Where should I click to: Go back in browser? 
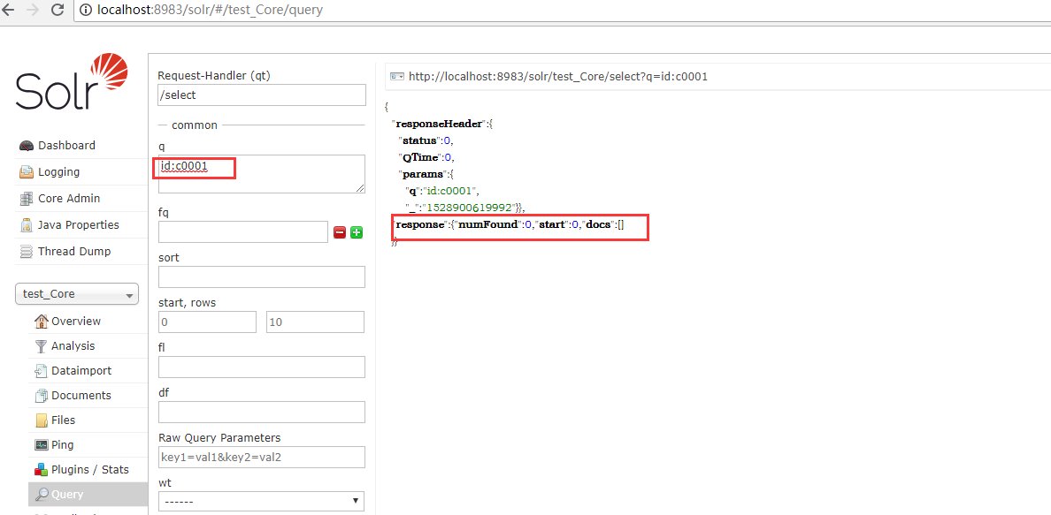click(x=8, y=10)
